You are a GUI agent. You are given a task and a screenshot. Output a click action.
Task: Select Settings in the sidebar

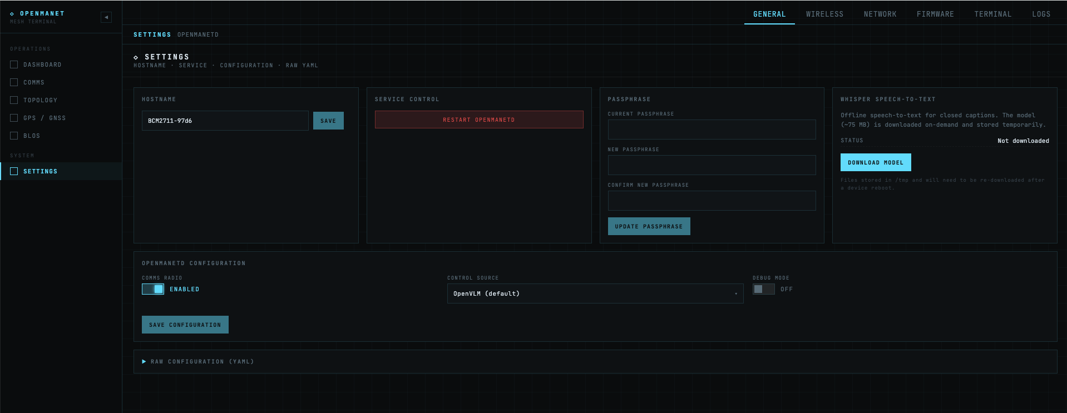click(x=61, y=171)
